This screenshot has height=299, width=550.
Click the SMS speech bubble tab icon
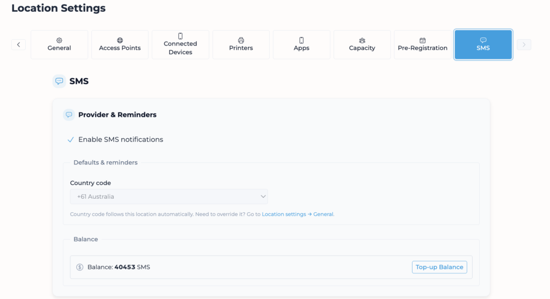click(483, 40)
